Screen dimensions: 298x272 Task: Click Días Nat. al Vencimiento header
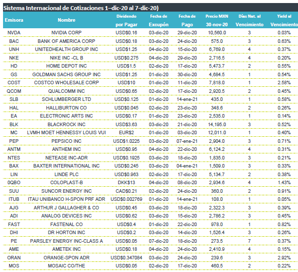click(250, 21)
